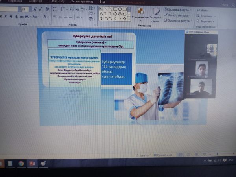
Task: Apply bulleted list formatting
Action: click(55, 9)
